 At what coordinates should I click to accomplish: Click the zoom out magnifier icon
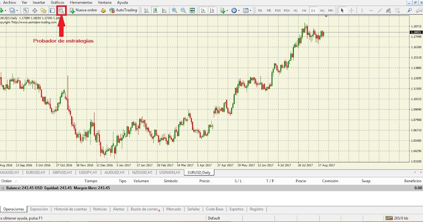(183, 10)
